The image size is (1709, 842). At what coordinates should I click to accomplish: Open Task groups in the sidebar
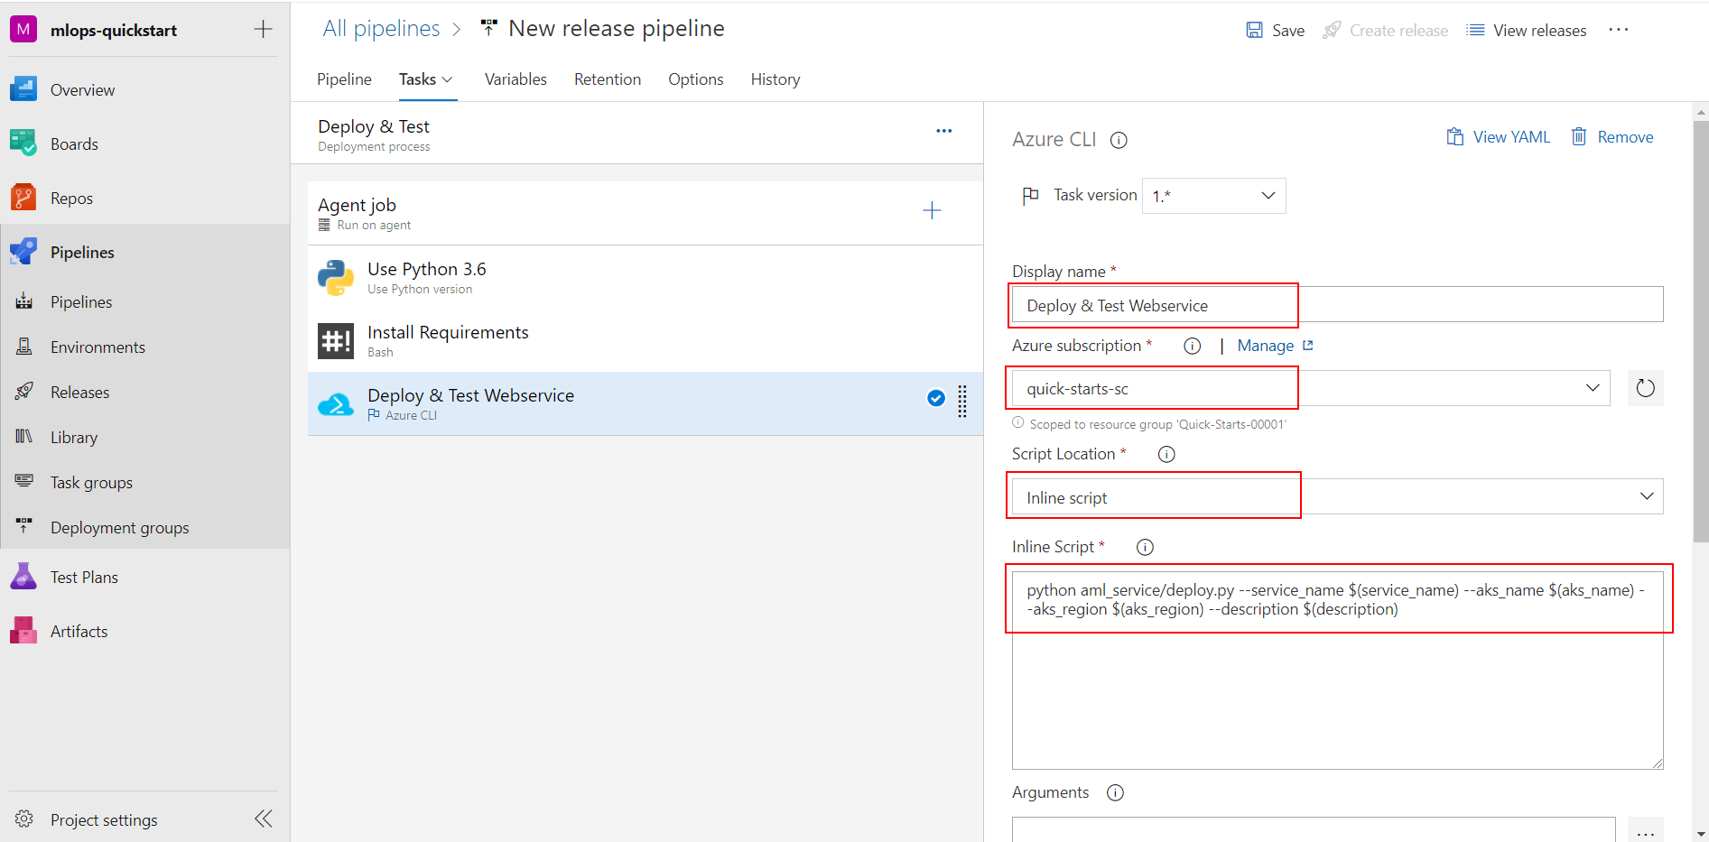(x=91, y=482)
